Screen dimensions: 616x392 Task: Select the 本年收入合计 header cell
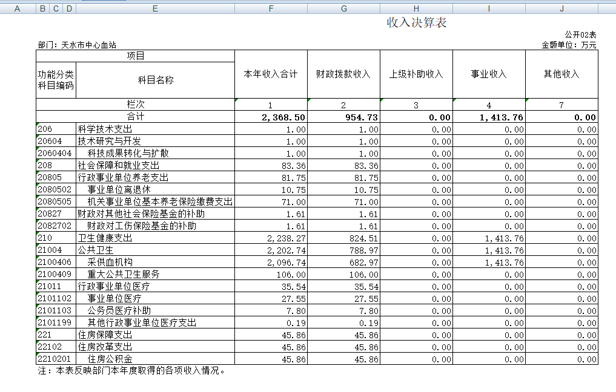click(271, 74)
